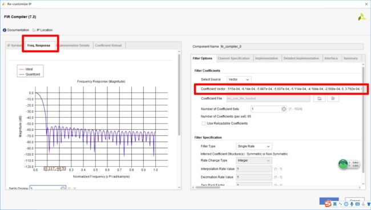The width and height of the screenshot is (371, 210).
Task: Switch to the Coefficient Reload tab
Action: click(x=108, y=46)
